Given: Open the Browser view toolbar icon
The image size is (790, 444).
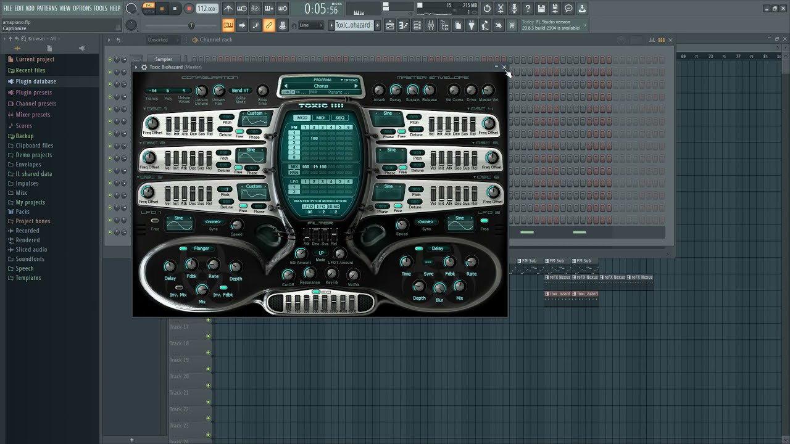Looking at the screenshot, I should [x=444, y=25].
